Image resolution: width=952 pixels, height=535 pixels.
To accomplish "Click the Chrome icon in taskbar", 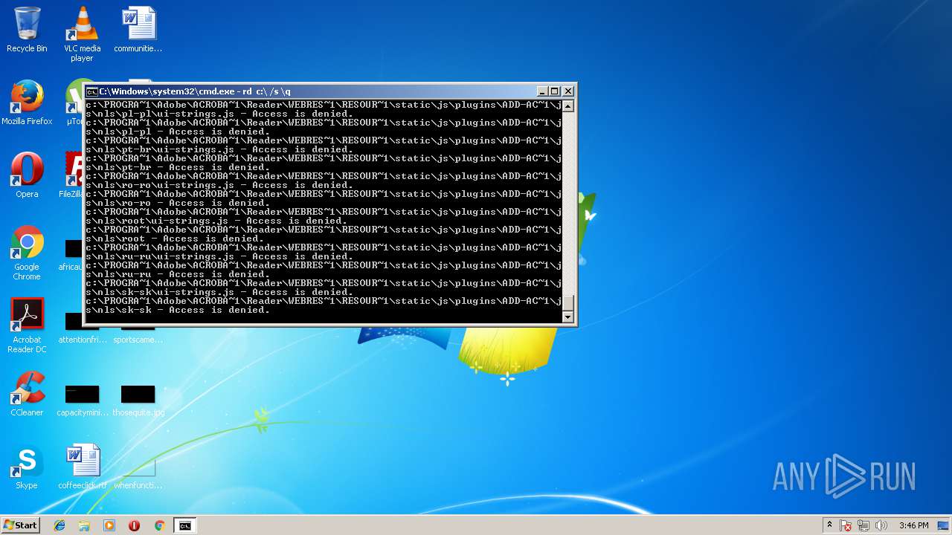I will click(x=159, y=525).
